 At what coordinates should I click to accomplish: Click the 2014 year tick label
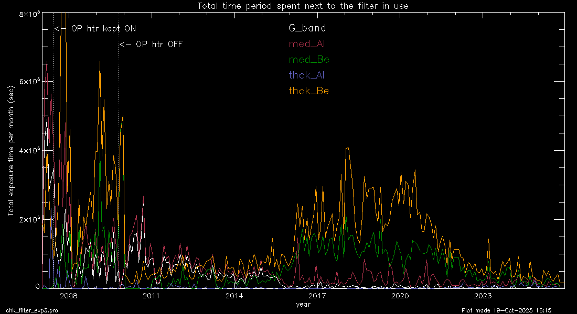234,296
